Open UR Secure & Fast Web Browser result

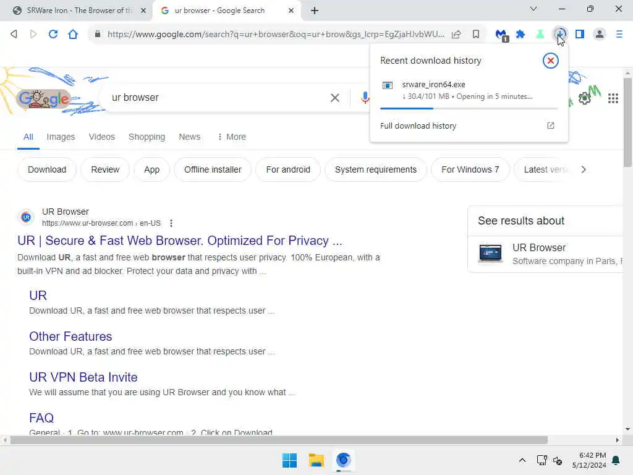[180, 241]
